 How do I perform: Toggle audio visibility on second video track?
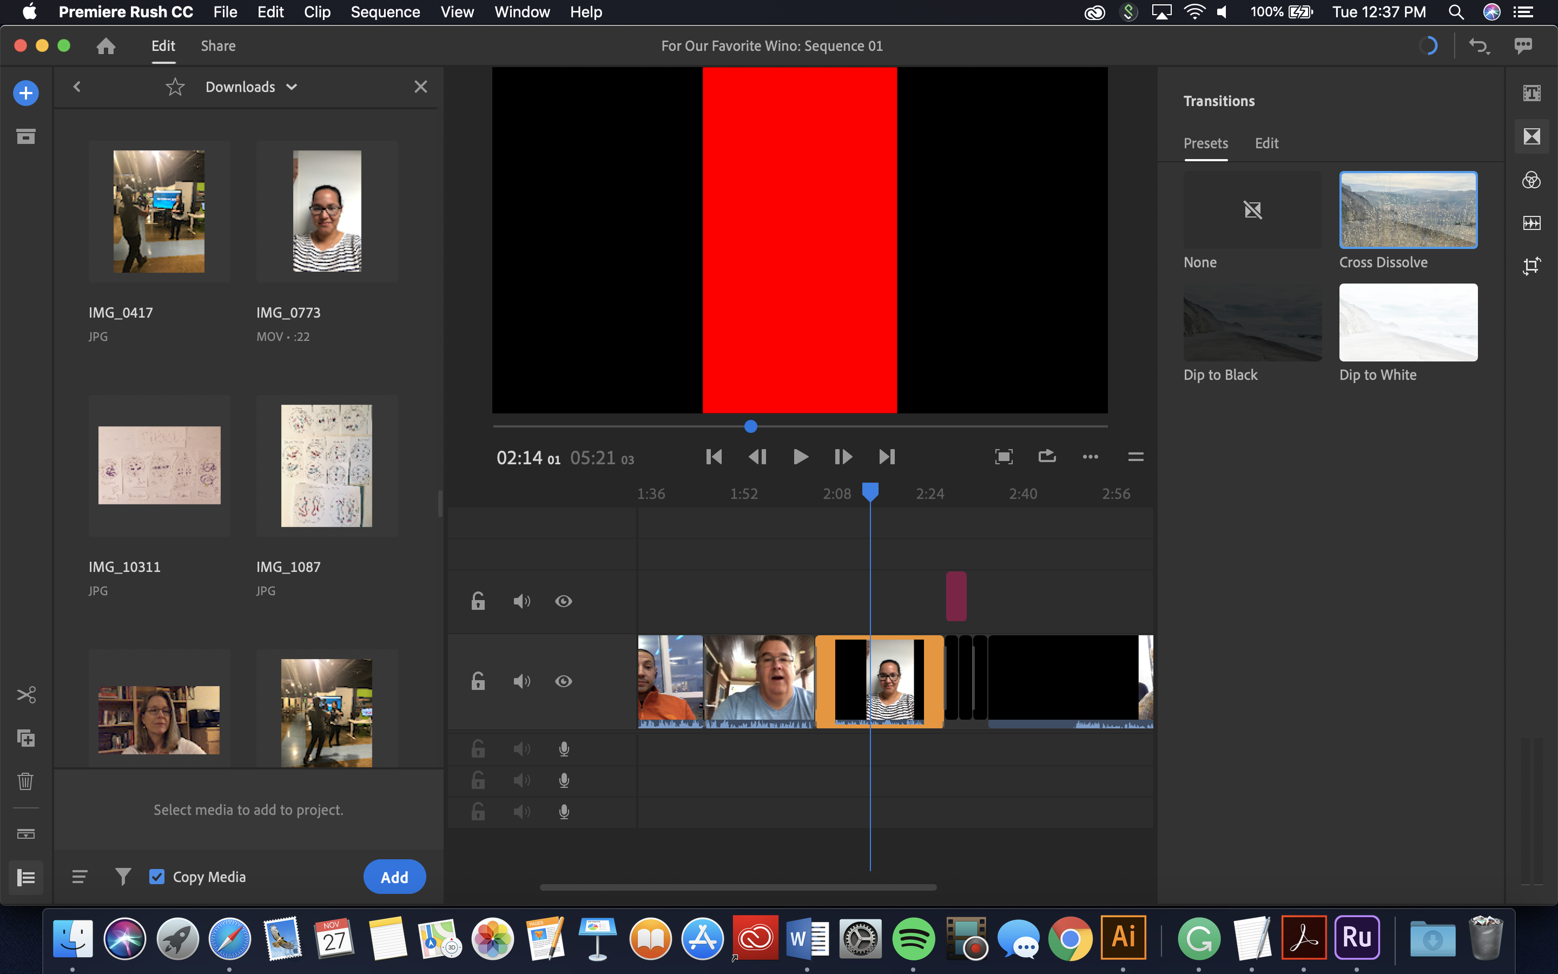tap(520, 681)
